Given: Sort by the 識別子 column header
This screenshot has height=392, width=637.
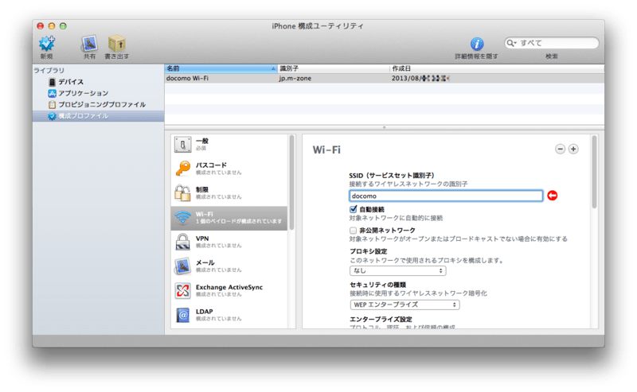Looking at the screenshot, I should (333, 68).
